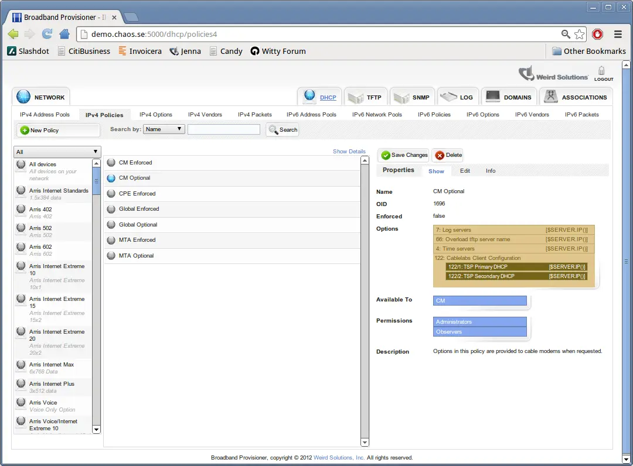Switch to the IPv4 Options tab
This screenshot has width=633, height=466.
pos(156,115)
